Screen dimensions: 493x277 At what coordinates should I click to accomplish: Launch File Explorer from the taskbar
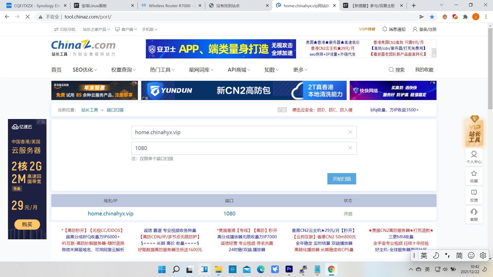(x=218, y=269)
